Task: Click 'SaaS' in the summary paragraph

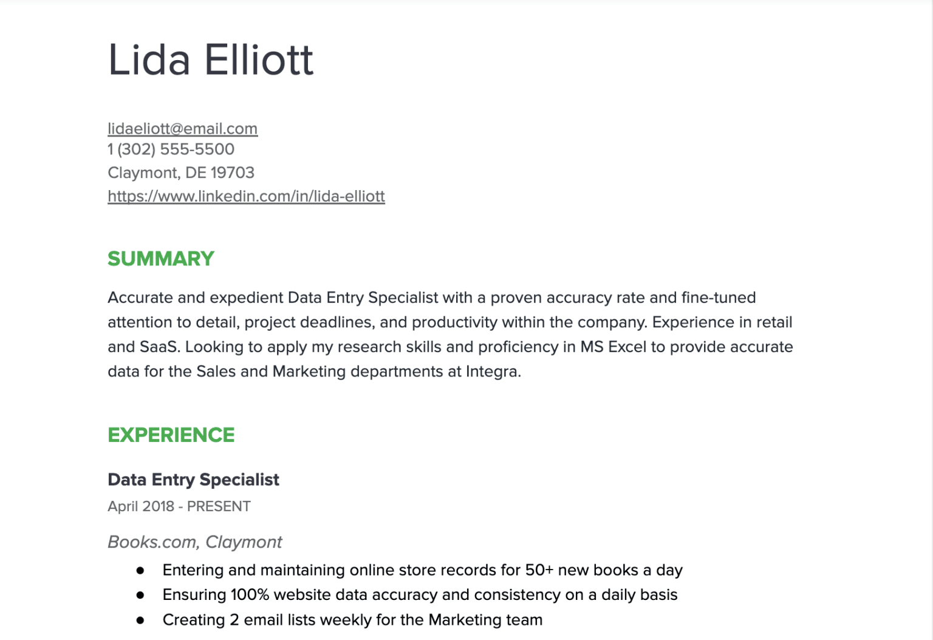Action: (160, 347)
